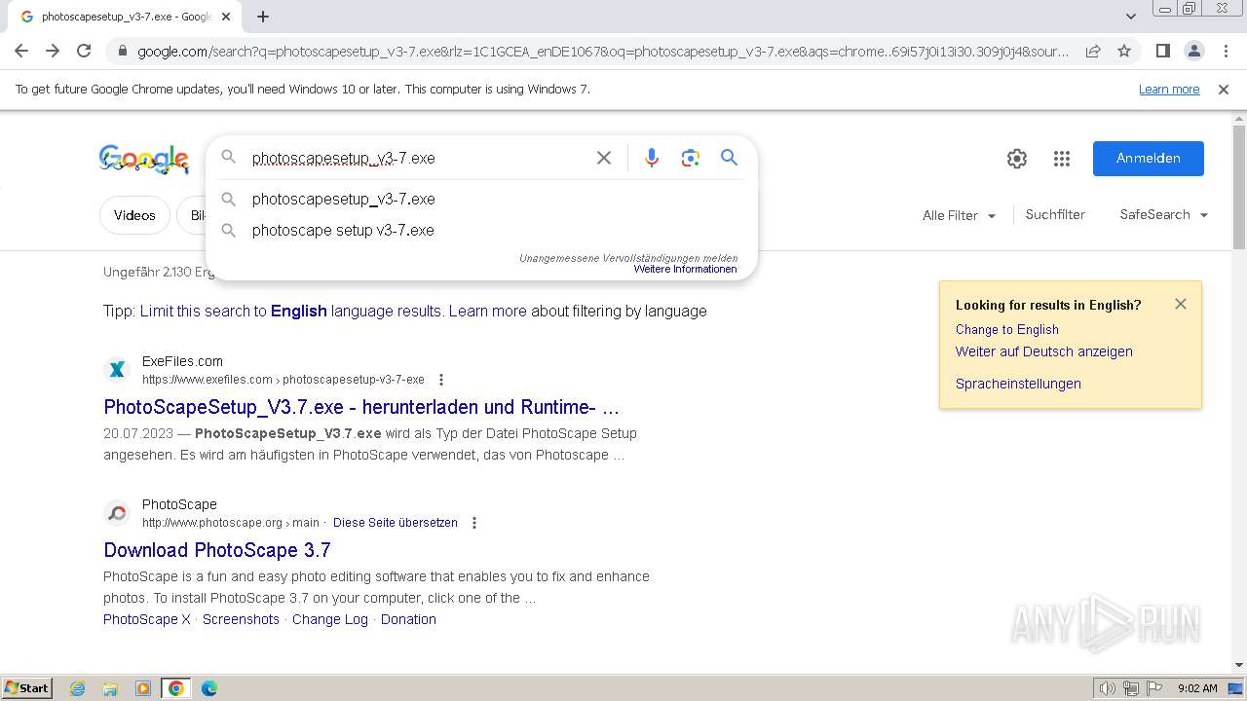The height and width of the screenshot is (701, 1247).
Task: Open Suchfilter tools
Action: [x=1055, y=214]
